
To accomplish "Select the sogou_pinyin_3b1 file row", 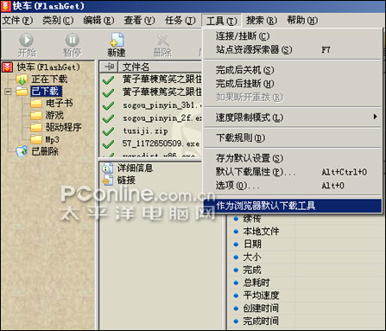I will click(151, 105).
